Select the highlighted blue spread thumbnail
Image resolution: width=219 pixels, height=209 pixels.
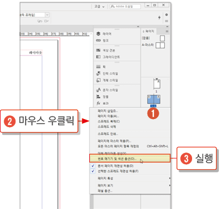pyautogui.click(x=154, y=100)
